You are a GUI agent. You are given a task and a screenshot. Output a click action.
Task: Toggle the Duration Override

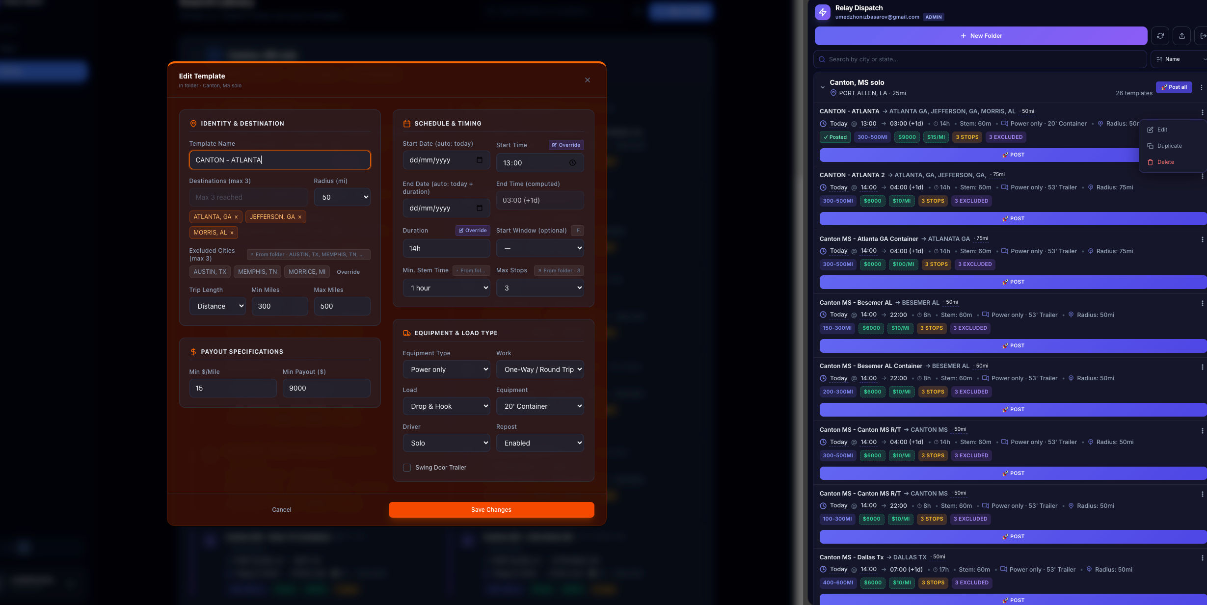pos(473,231)
